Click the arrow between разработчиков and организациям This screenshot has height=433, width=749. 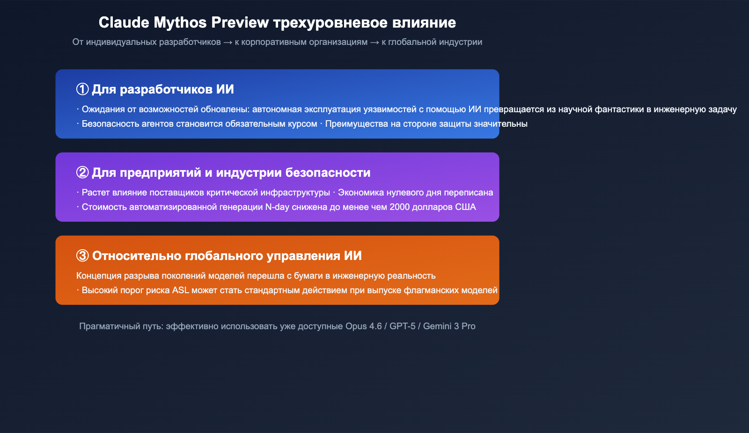(x=229, y=42)
